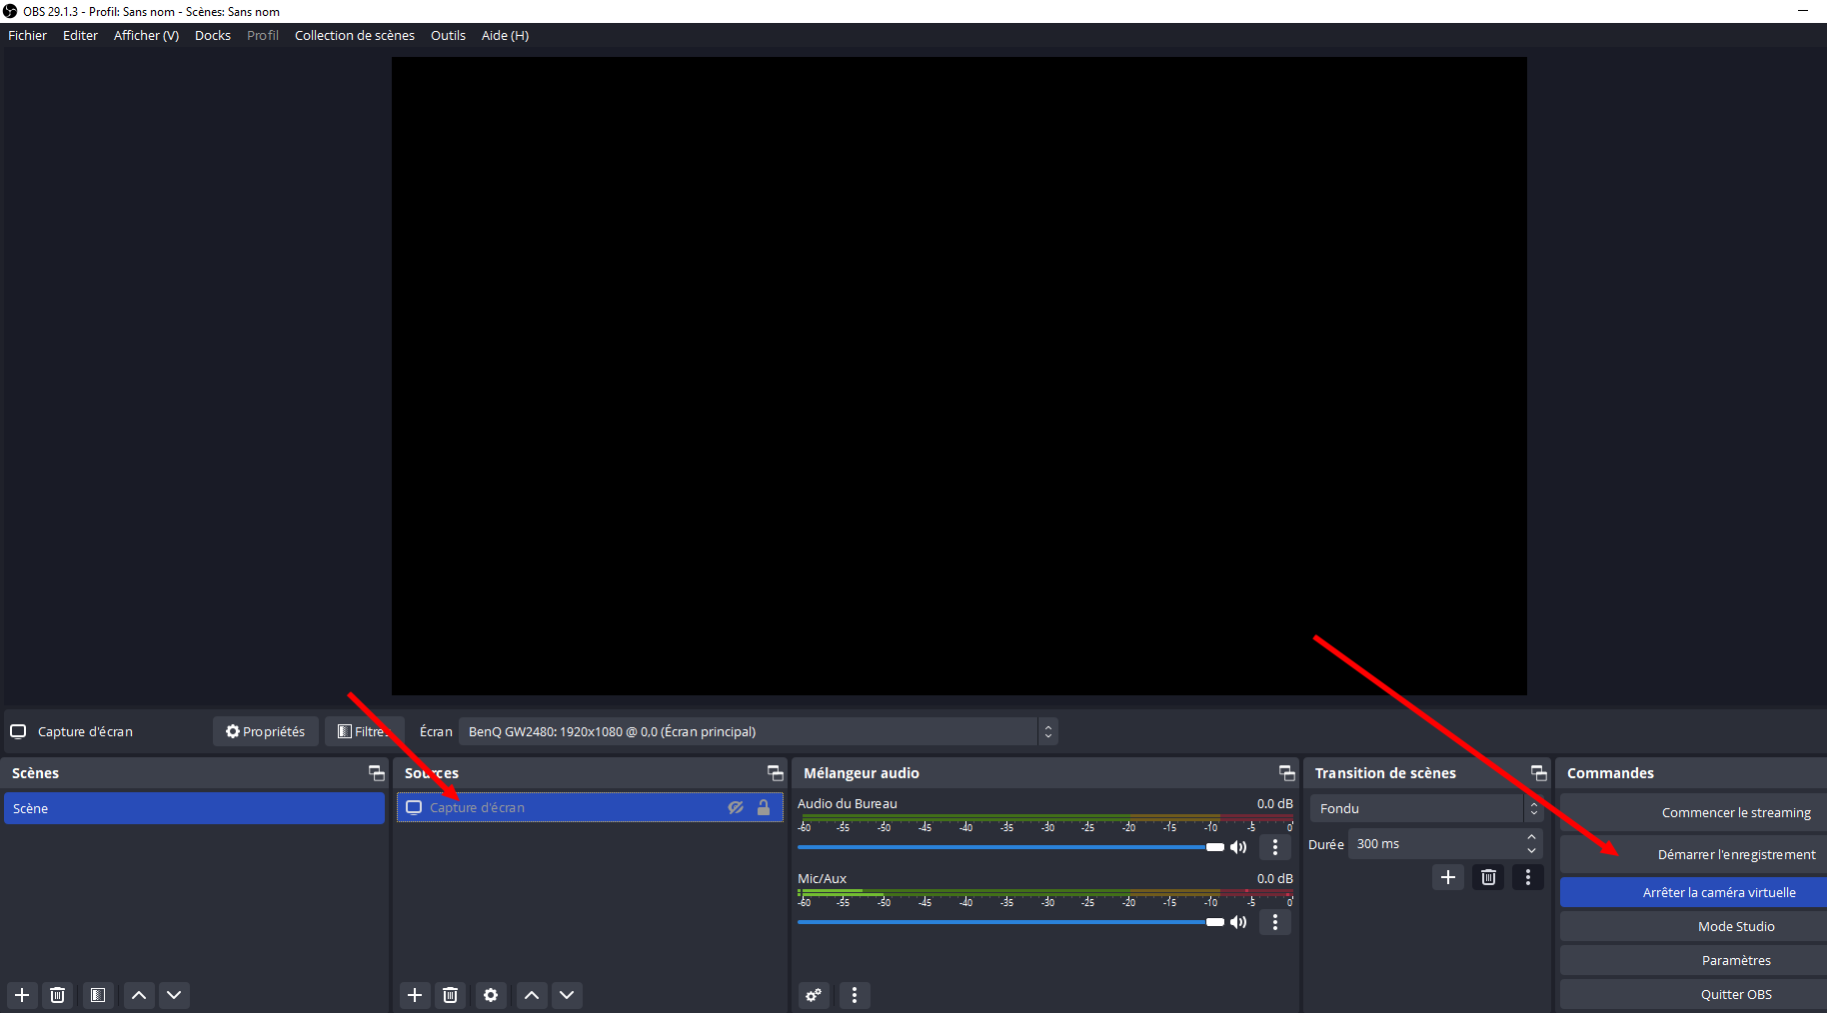
Task: Open advanced audio properties gears icon
Action: coord(815,995)
